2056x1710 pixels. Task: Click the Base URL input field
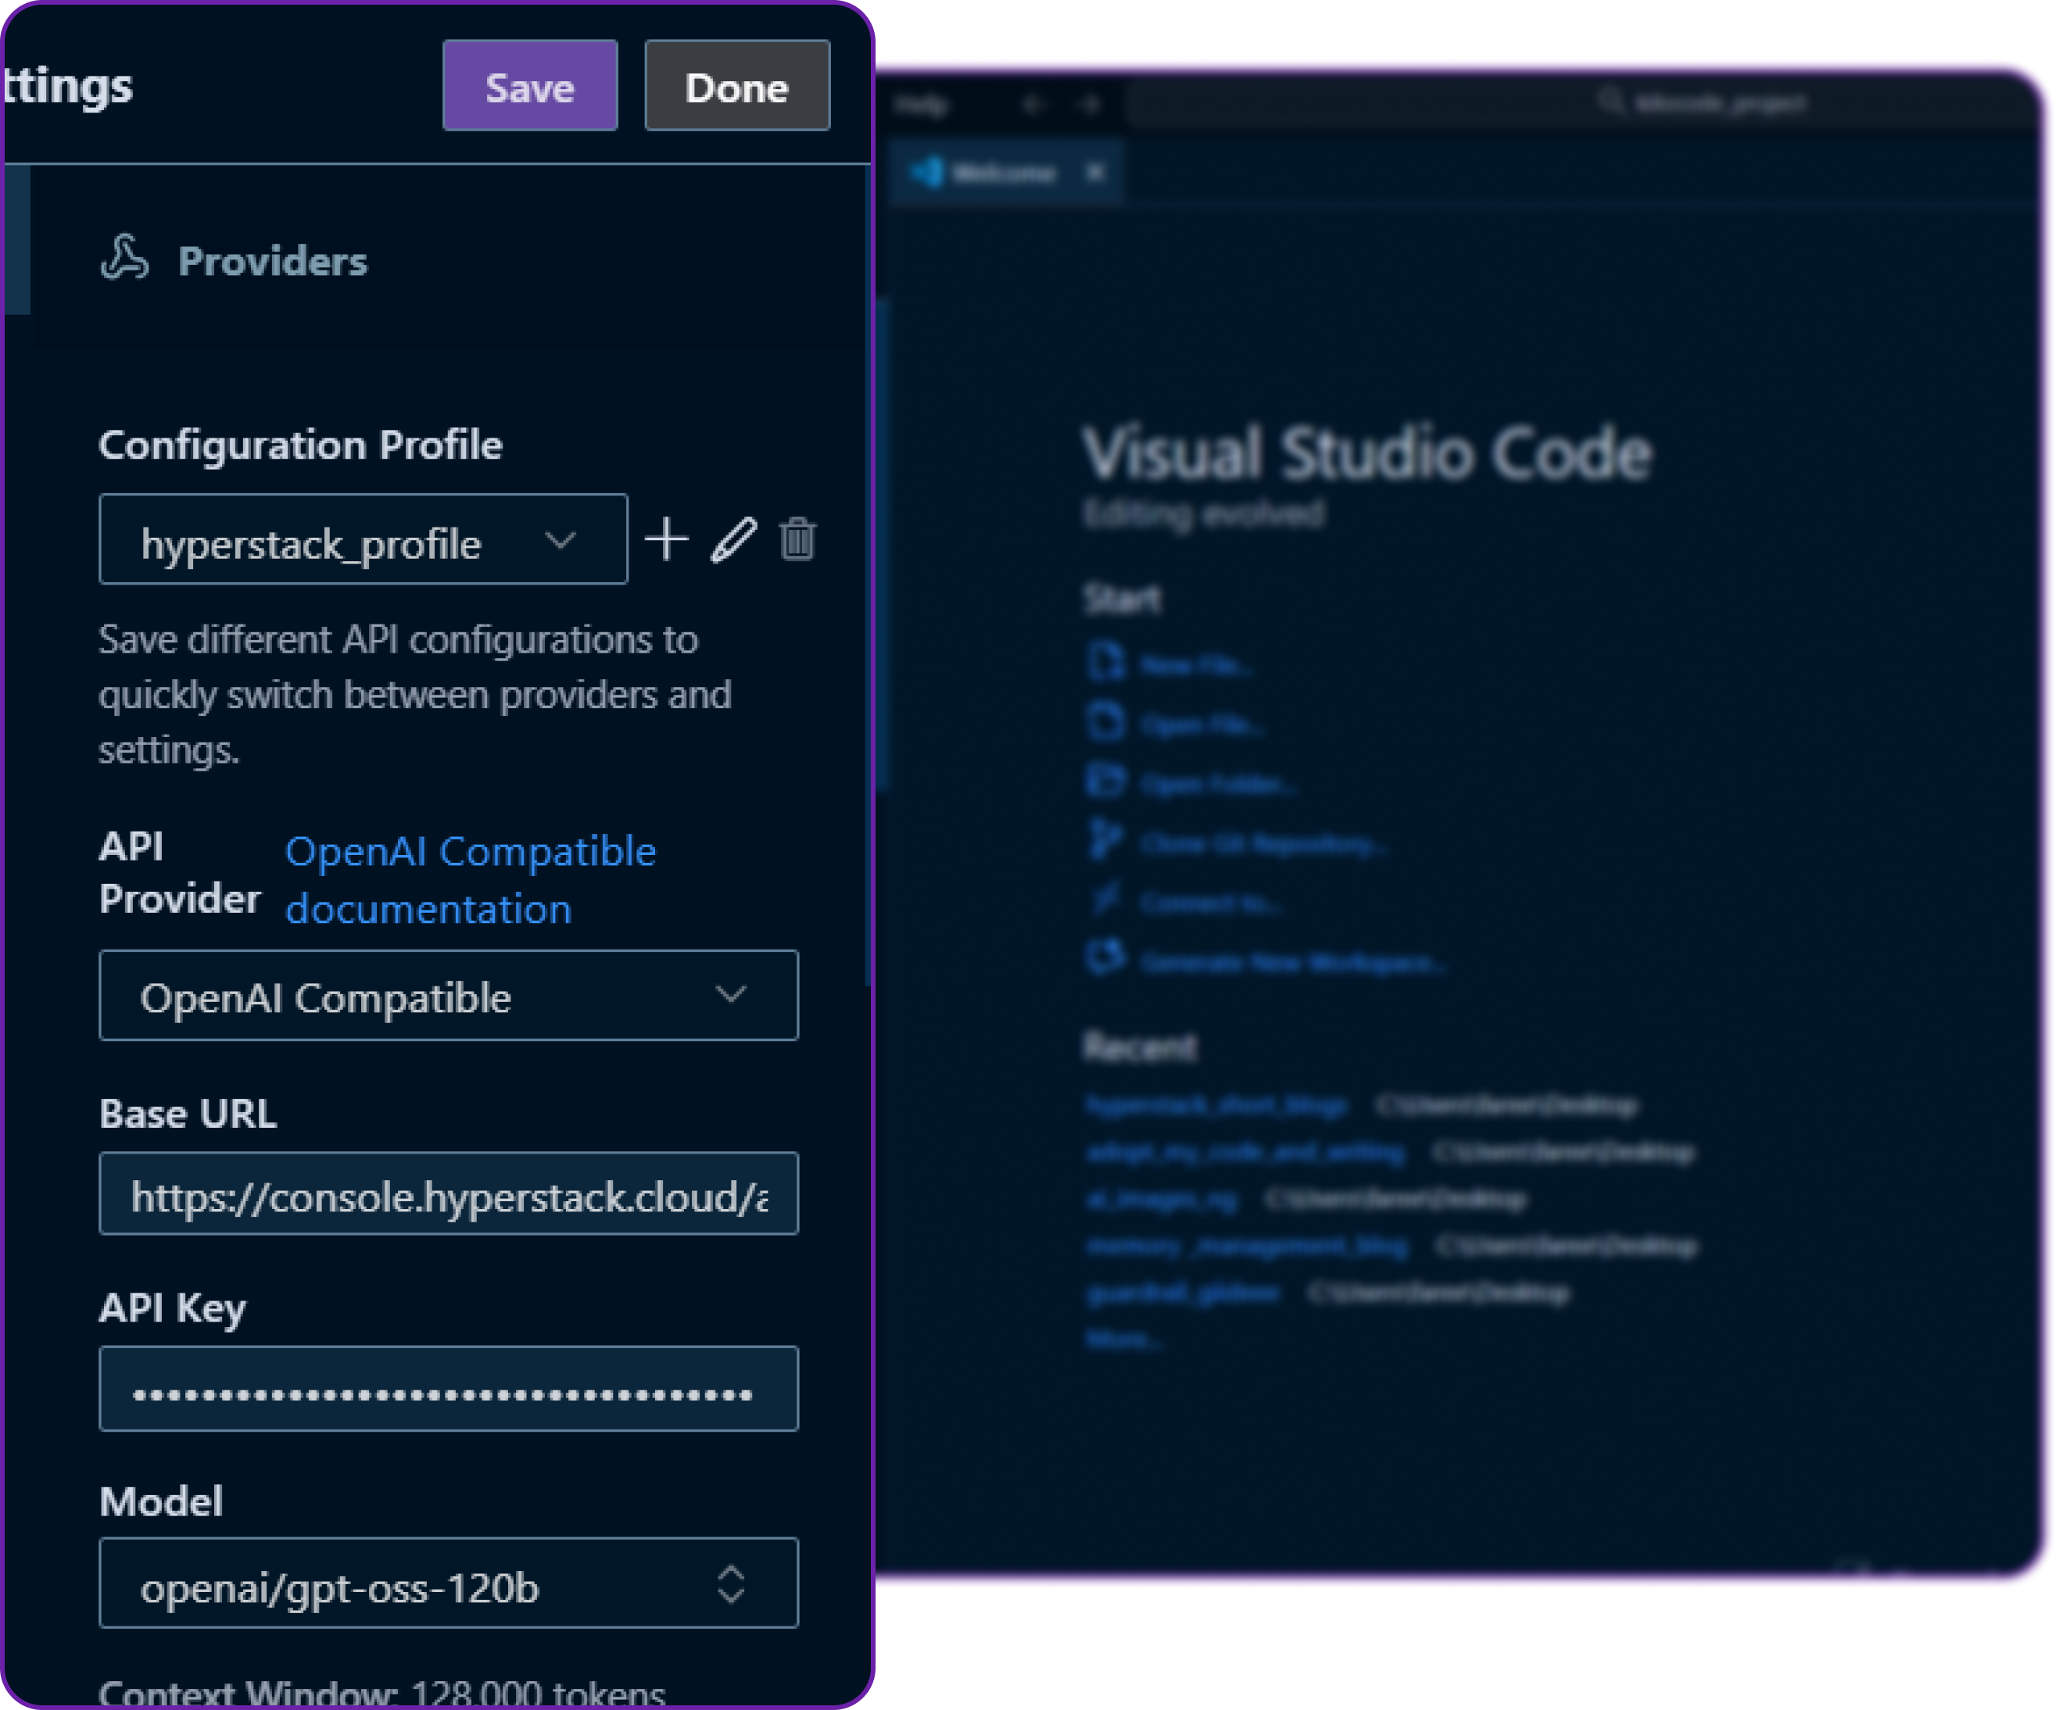coord(449,1194)
